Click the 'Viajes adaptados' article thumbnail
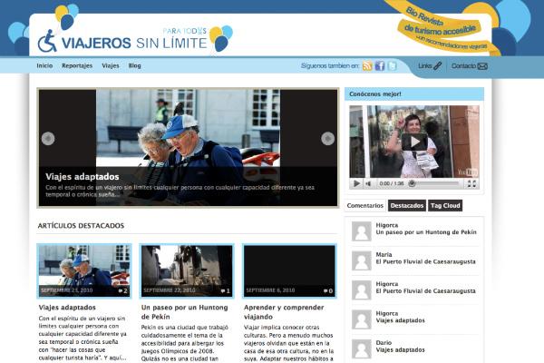Image resolution: width=544 pixels, height=363 pixels. click(x=83, y=270)
